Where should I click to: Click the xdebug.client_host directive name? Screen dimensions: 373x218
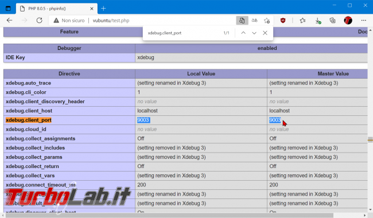[x=29, y=111]
